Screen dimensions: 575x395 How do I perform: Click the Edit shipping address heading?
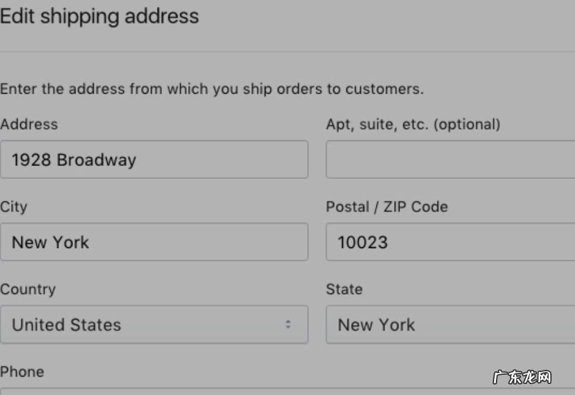click(x=99, y=17)
